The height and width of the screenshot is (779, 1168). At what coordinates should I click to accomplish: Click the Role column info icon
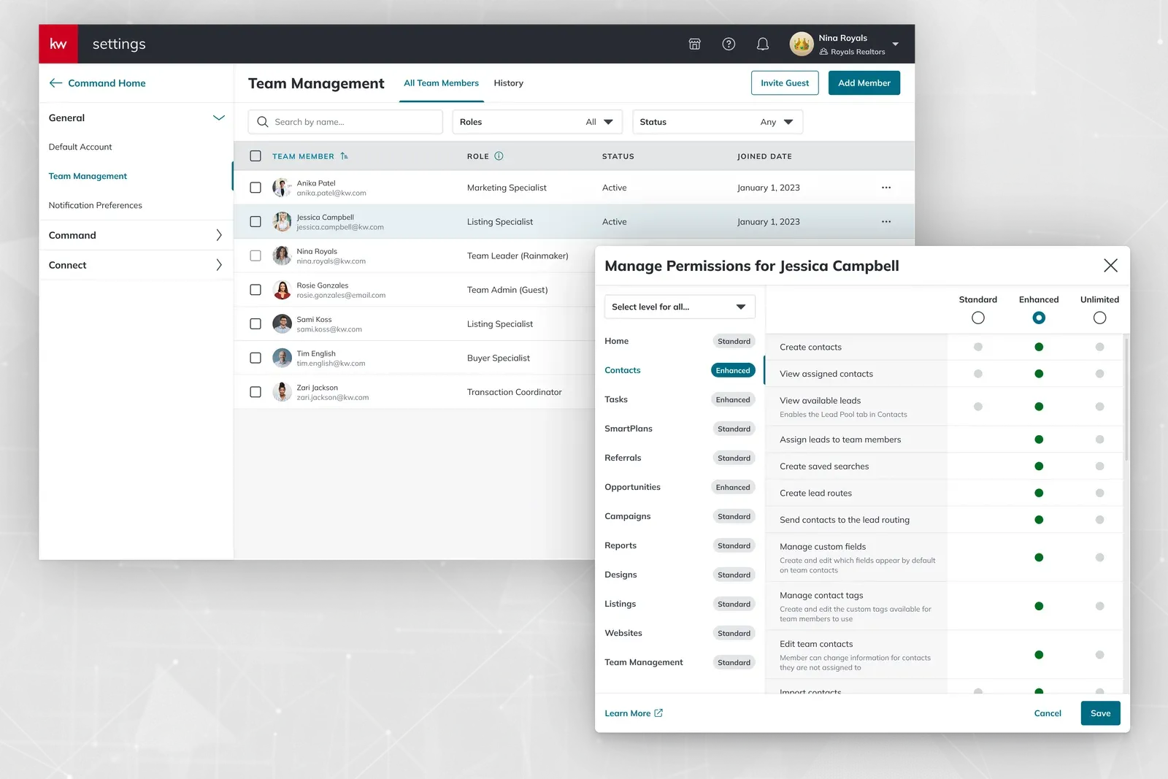pos(499,156)
